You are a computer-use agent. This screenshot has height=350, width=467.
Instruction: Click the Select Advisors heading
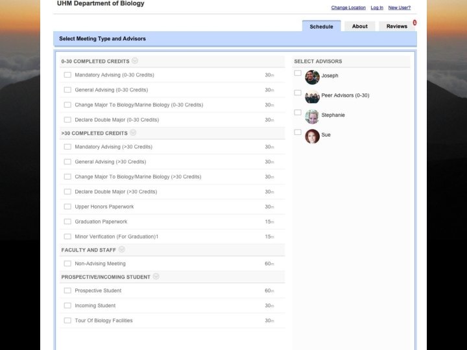click(318, 62)
